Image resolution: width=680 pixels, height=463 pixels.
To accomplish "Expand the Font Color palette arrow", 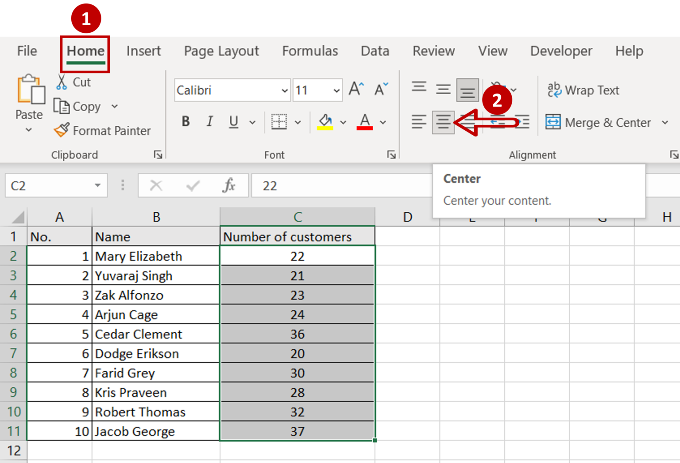I will coord(383,122).
